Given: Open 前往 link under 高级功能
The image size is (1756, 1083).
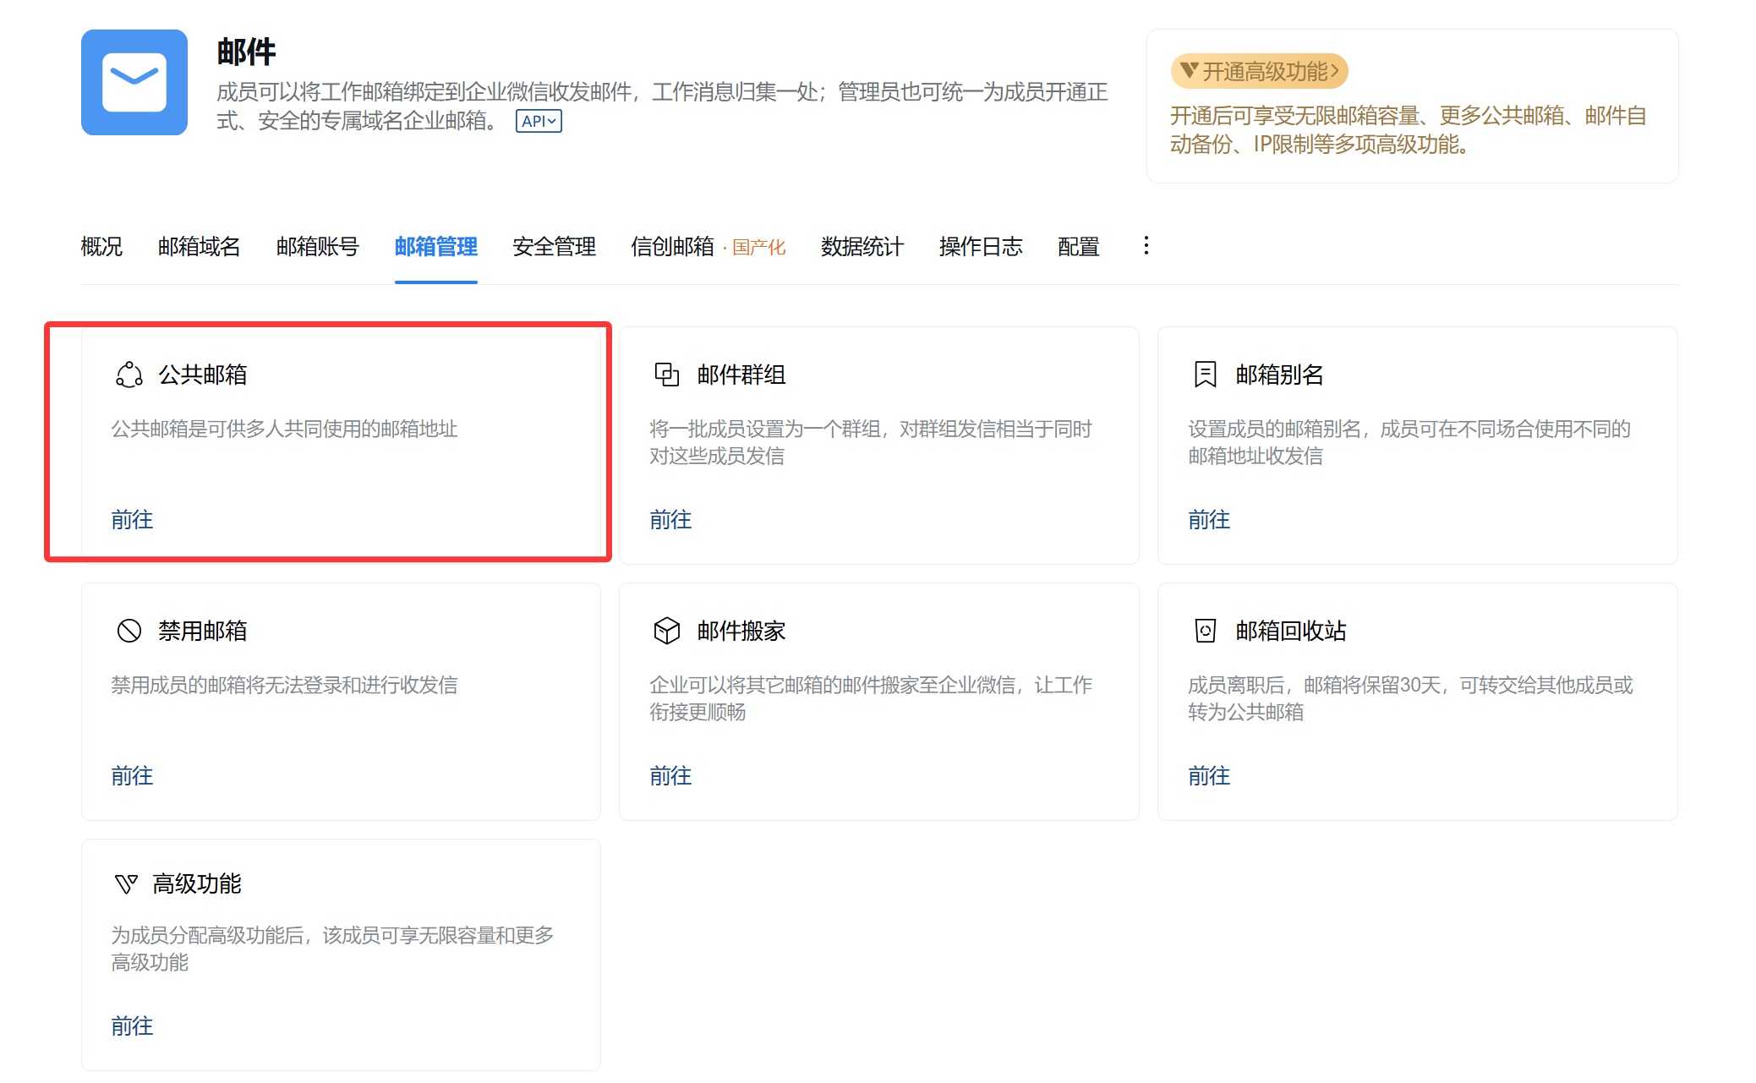Looking at the screenshot, I should [132, 1026].
